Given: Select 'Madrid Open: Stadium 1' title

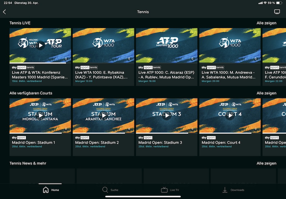Looking at the screenshot, I should [x=33, y=142].
